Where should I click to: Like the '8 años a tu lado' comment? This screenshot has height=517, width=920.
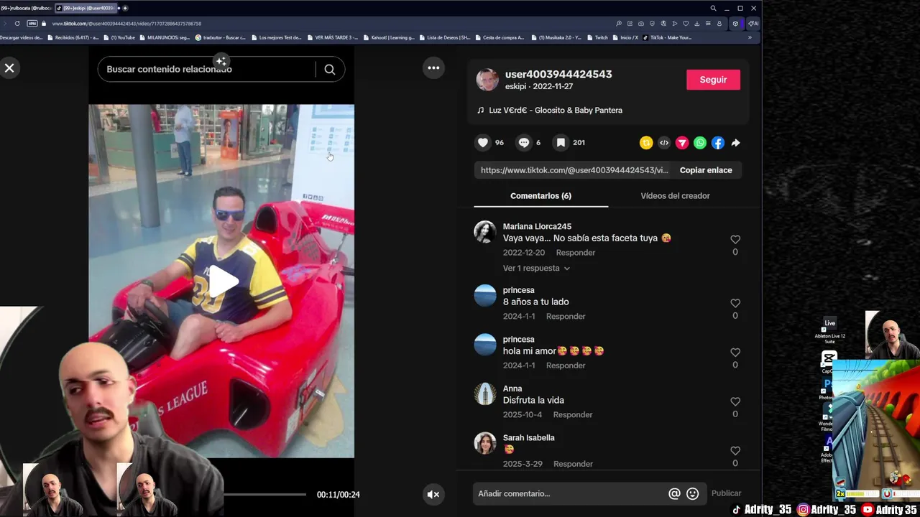(x=735, y=304)
